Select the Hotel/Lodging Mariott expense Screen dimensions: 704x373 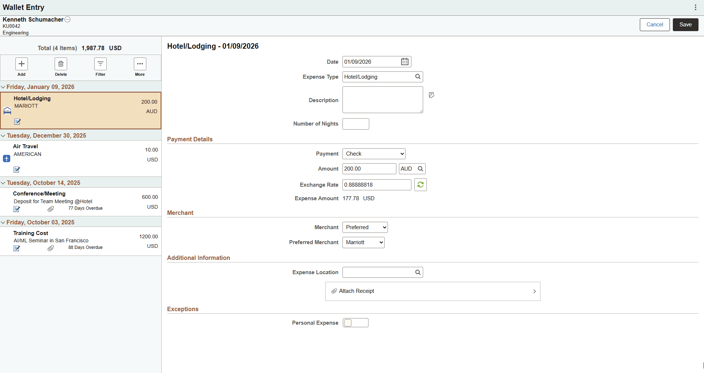click(x=81, y=111)
